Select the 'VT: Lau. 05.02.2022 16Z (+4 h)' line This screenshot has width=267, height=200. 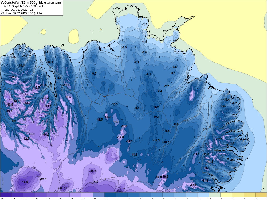click(21, 13)
